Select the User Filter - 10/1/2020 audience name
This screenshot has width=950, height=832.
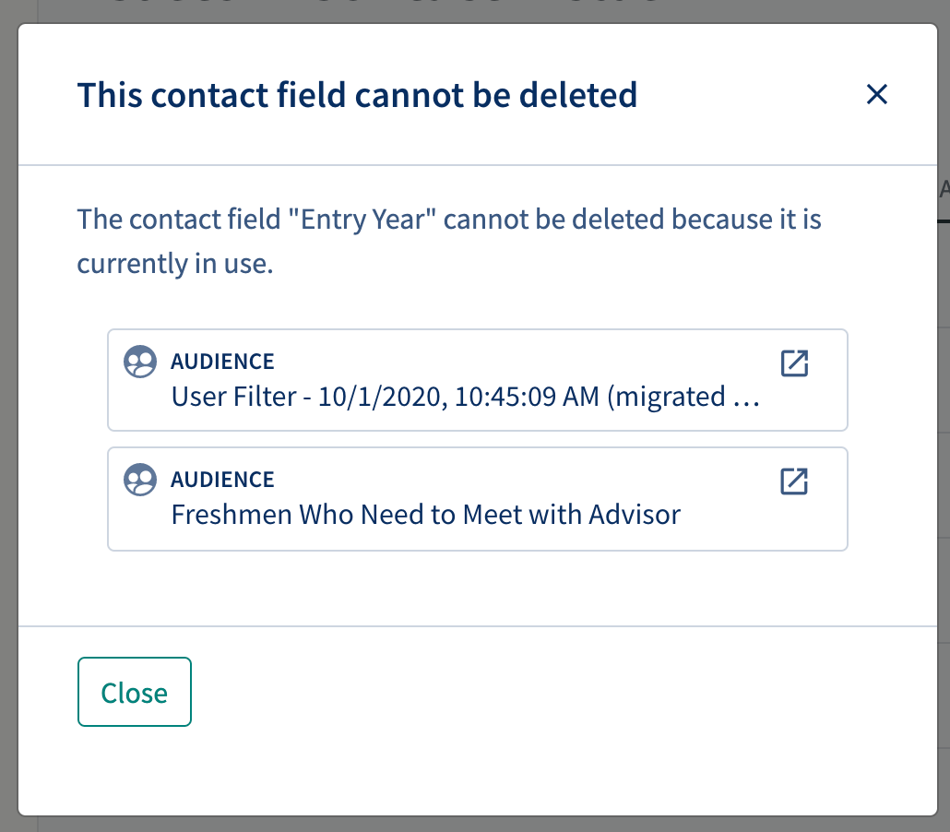pyautogui.click(x=465, y=397)
